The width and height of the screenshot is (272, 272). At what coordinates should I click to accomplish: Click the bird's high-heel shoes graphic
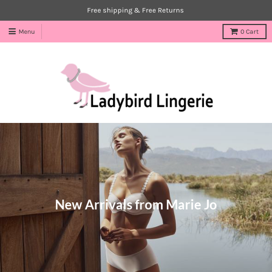point(81,103)
